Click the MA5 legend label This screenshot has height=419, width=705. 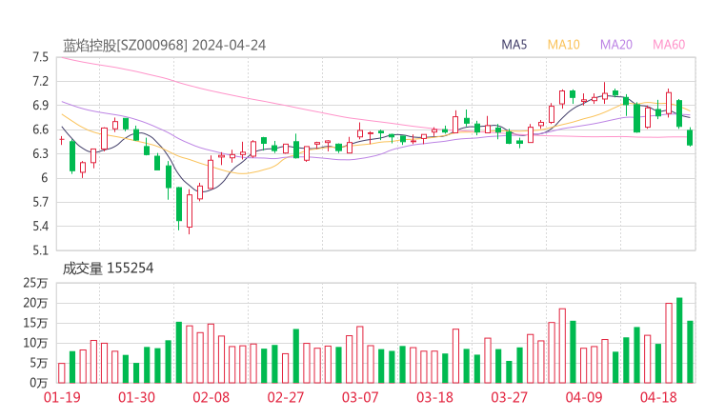(x=514, y=45)
